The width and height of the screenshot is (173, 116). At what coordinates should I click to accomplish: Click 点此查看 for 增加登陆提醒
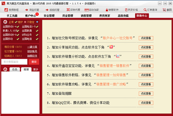147,93
